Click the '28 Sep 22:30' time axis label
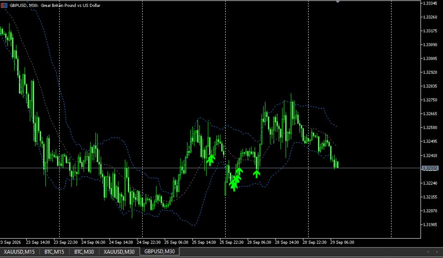The width and height of the screenshot is (443, 258). pos(315,242)
